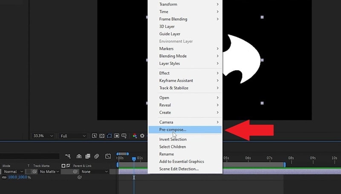Image resolution: width=341 pixels, height=194 pixels.
Task: Click the Fast Previews icon in viewer toolbar
Action: pyautogui.click(x=94, y=136)
